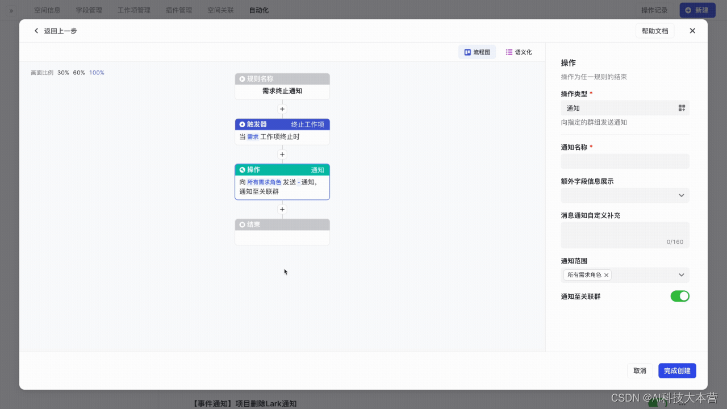Add step below the 操作 node

[282, 209]
